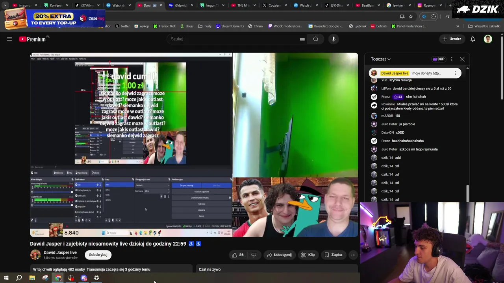The image size is (504, 283).
Task: Click the Subskrybuj button
Action: (x=98, y=255)
